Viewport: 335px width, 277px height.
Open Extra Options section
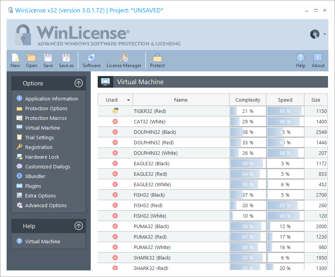point(40,196)
